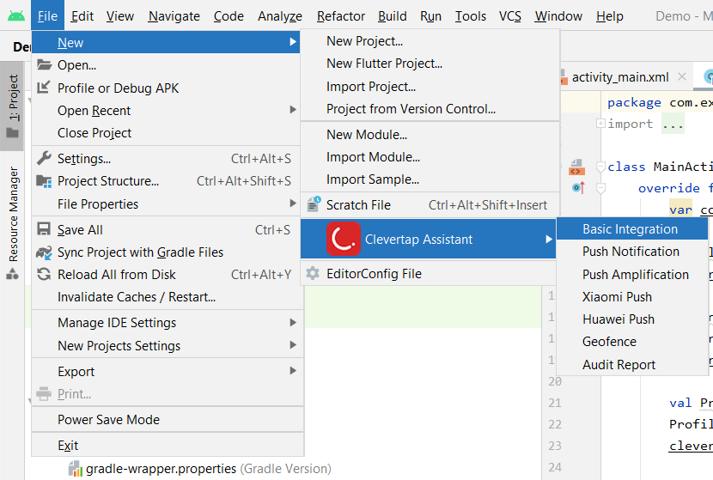Choose Push Notification option
Viewport: 713px width, 480px height.
coord(632,252)
